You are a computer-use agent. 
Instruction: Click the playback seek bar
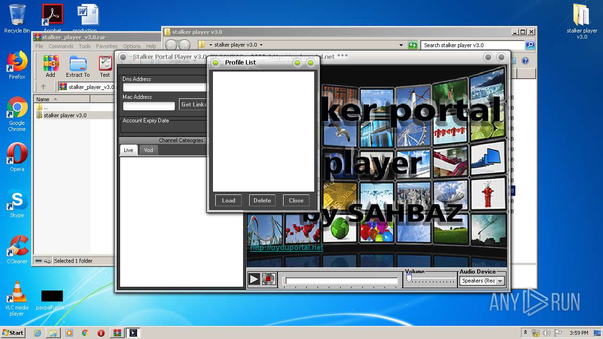point(342,281)
